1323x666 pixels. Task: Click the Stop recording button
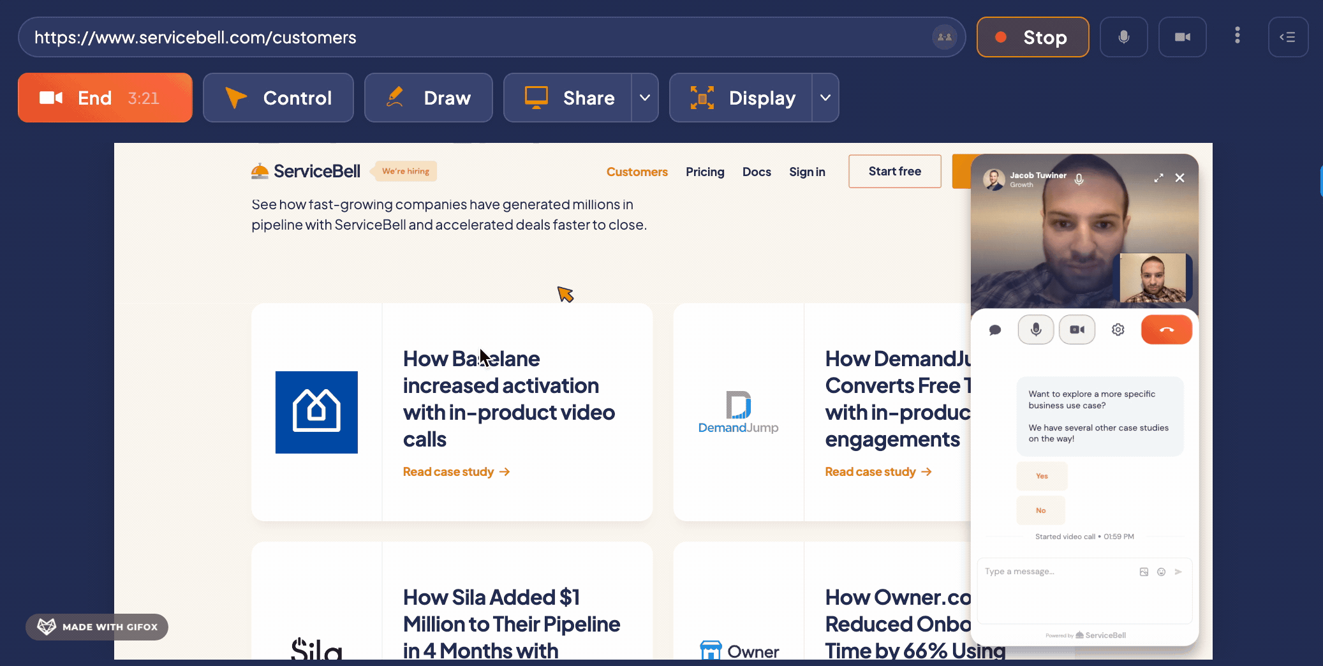click(1032, 37)
